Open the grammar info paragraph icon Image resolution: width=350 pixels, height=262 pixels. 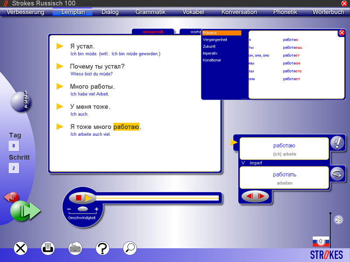click(x=337, y=142)
